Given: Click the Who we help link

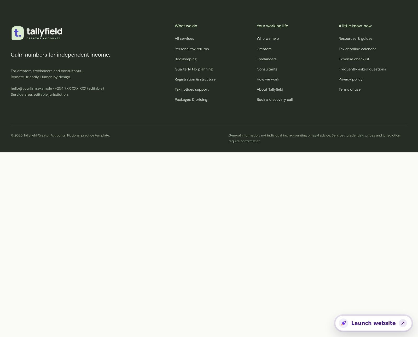Looking at the screenshot, I should pyautogui.click(x=268, y=39).
